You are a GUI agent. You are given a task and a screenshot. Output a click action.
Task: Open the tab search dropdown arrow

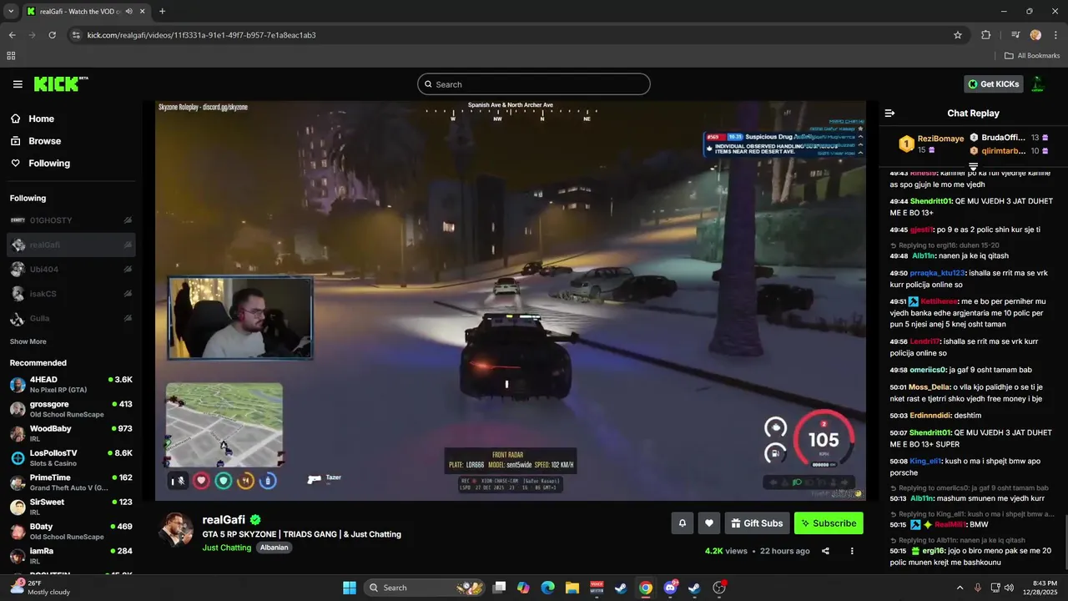coord(11,12)
